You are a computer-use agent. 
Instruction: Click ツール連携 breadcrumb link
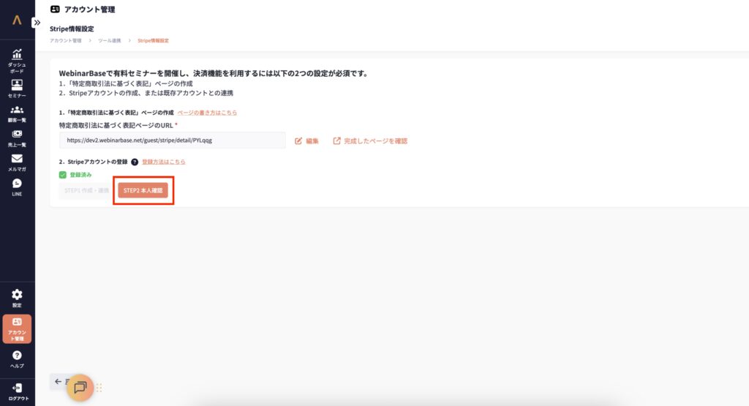point(111,41)
